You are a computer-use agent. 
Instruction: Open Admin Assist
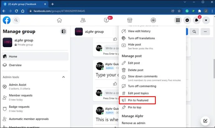35,86
